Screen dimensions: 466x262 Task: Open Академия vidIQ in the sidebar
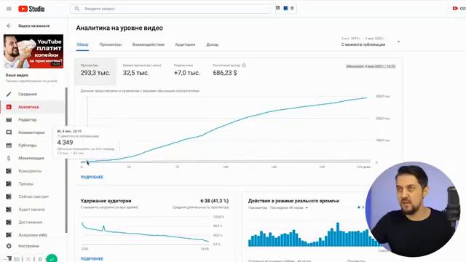point(33,234)
